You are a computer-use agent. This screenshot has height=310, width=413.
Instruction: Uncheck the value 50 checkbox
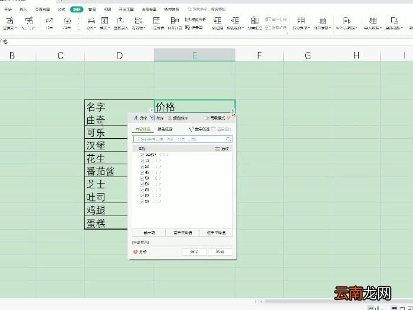(x=142, y=178)
